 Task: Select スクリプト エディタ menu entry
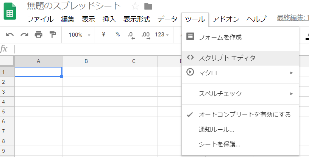(x=240, y=58)
